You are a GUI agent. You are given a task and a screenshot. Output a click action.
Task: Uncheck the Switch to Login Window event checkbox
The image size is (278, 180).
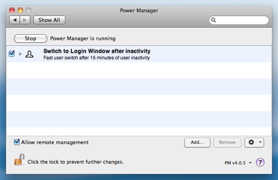pyautogui.click(x=12, y=53)
